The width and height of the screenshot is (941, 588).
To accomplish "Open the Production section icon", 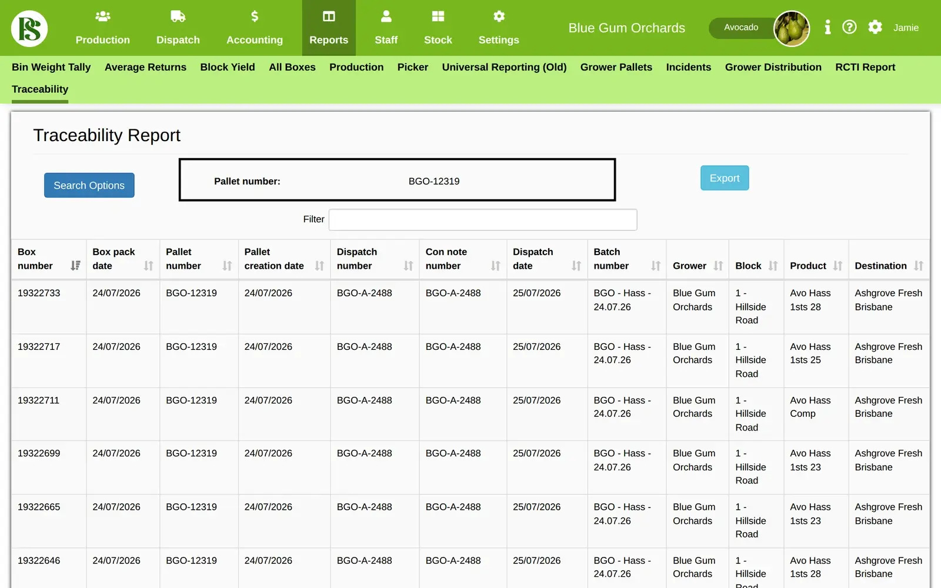I will click(103, 16).
